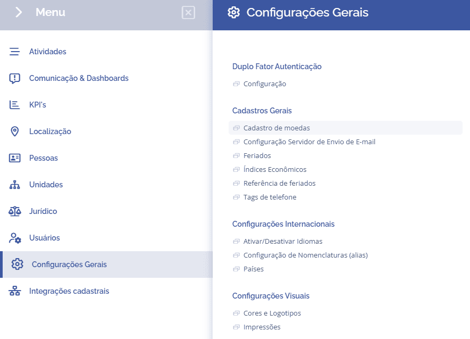Screen dimensions: 470x339
Task: Click the KPI's chart icon
Action: tap(14, 105)
